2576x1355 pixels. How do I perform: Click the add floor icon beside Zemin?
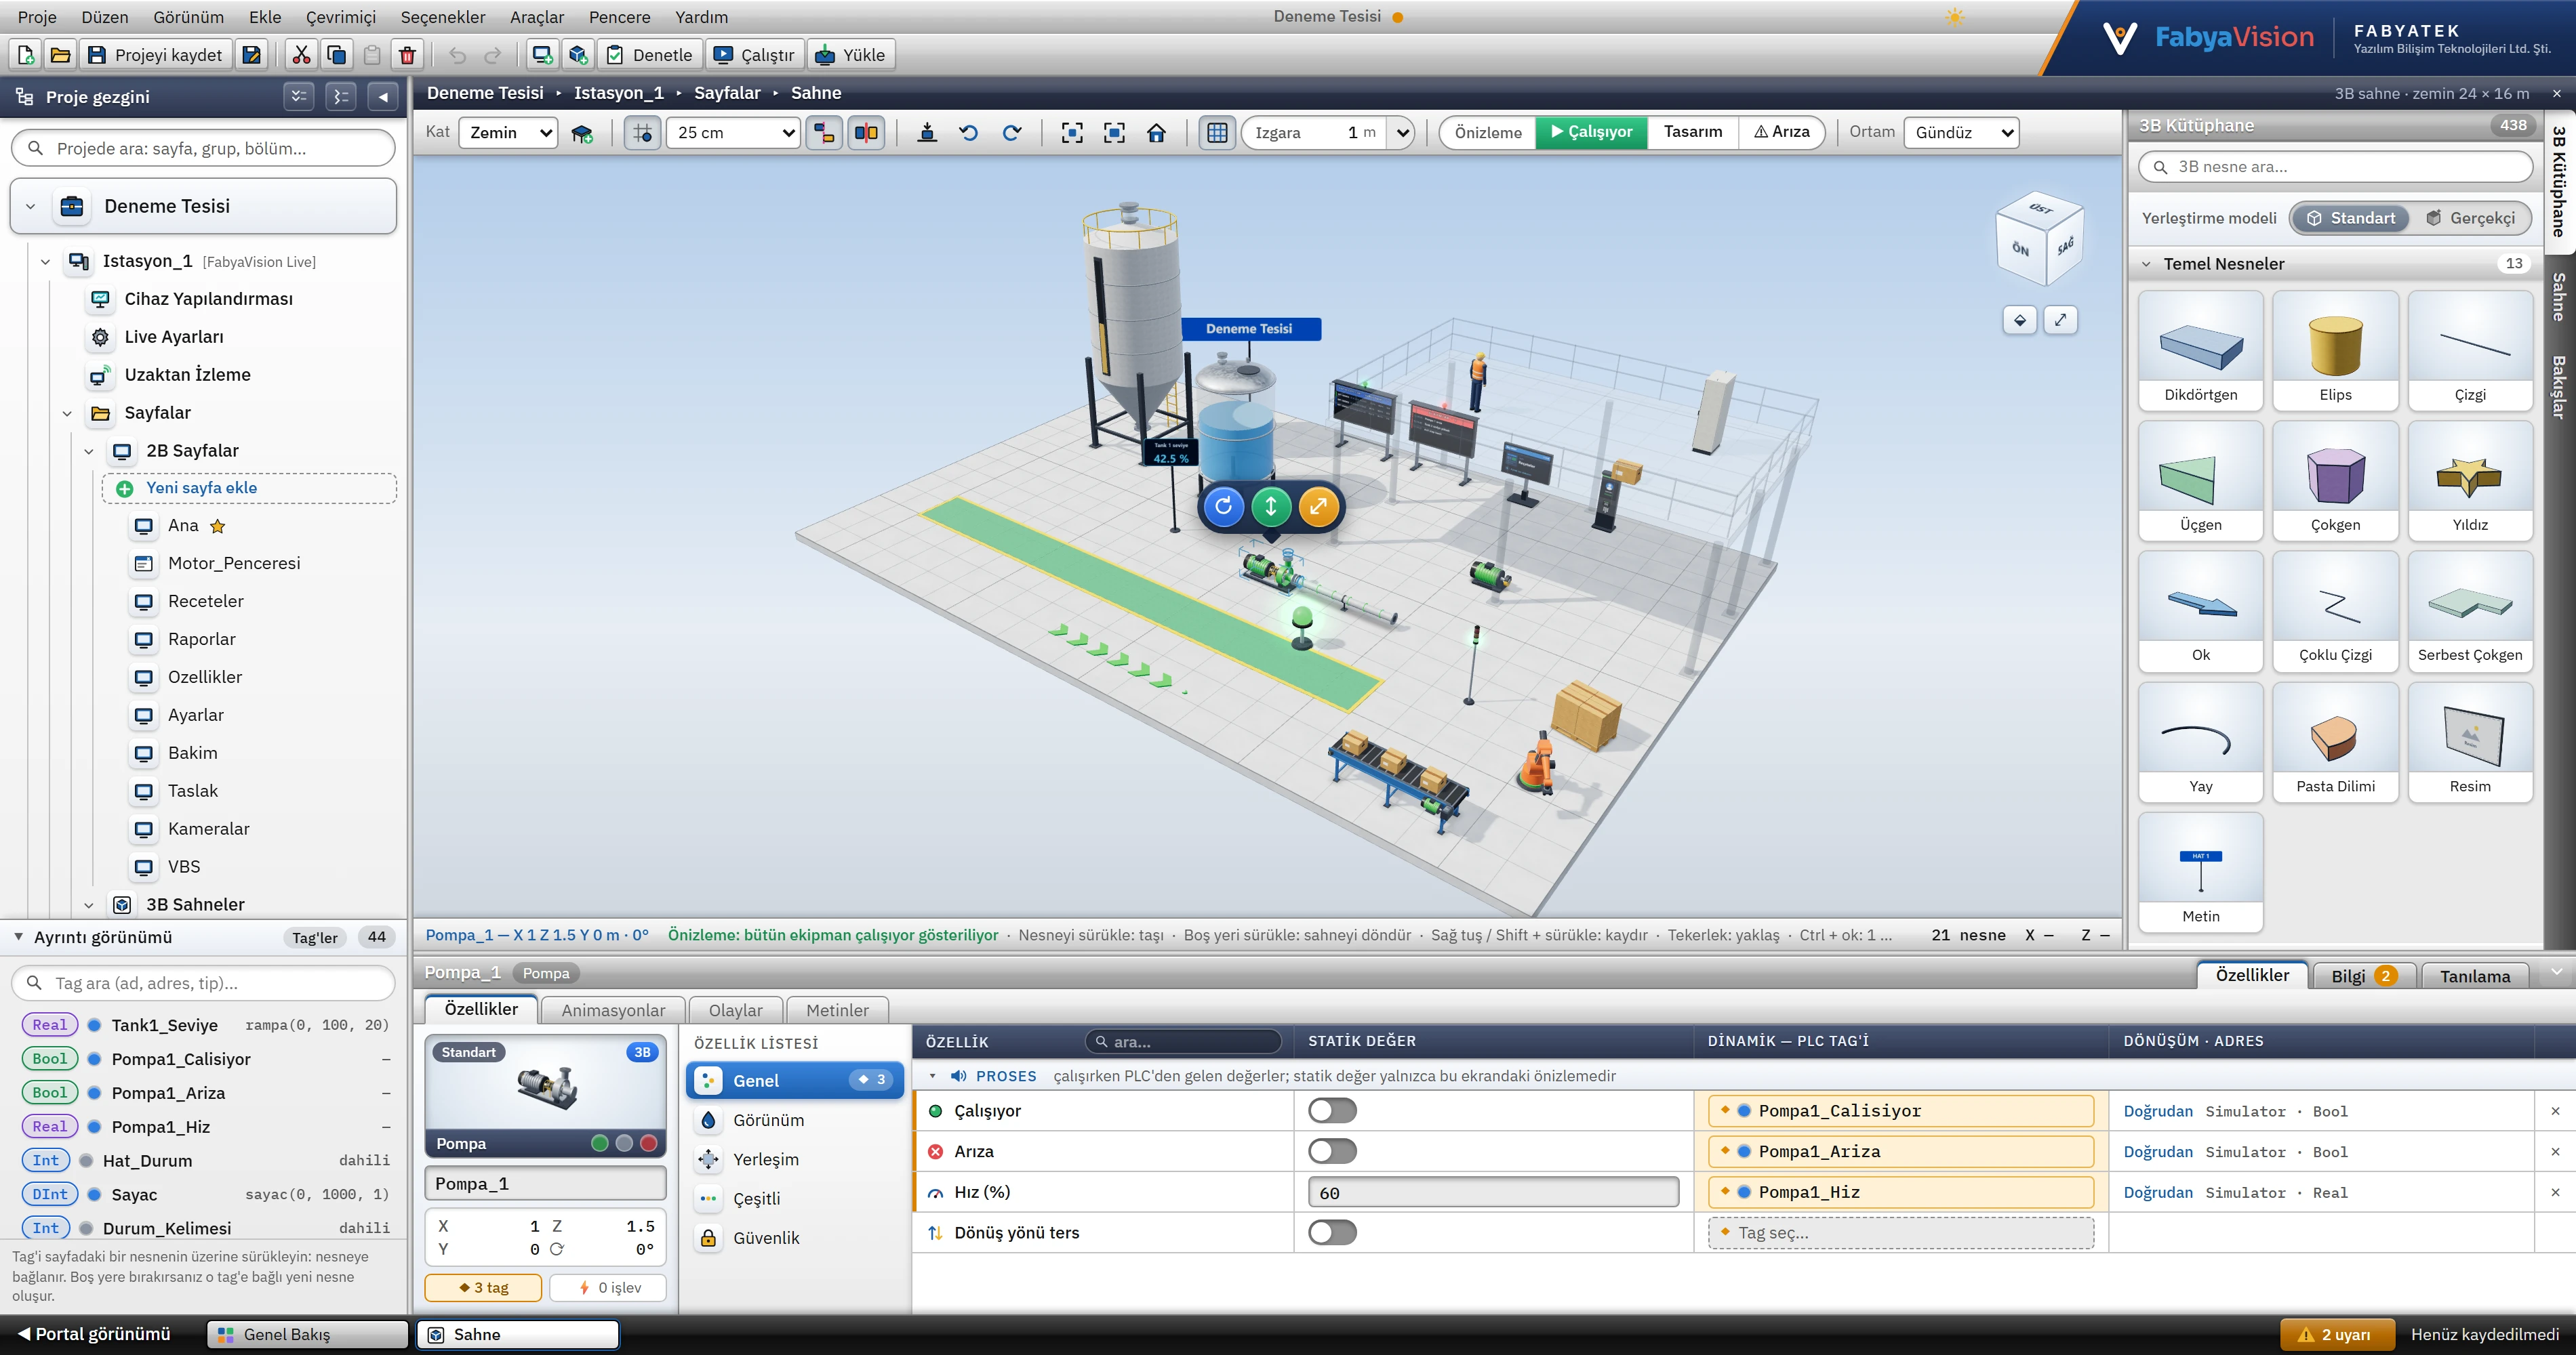[x=582, y=133]
